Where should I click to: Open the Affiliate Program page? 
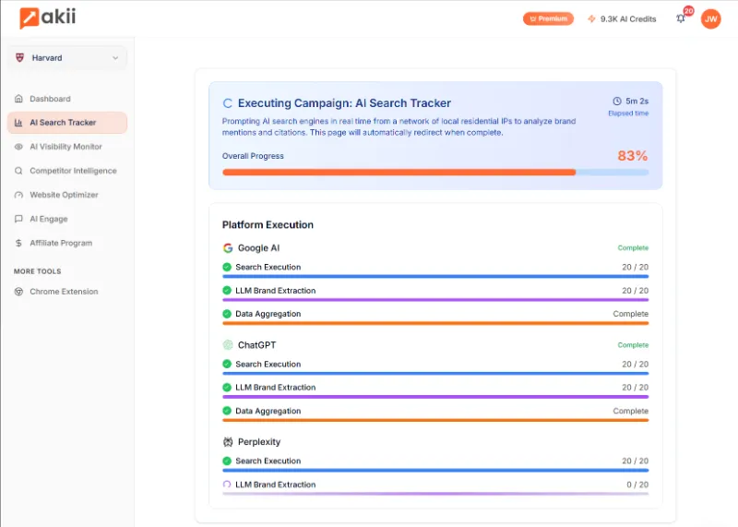[x=67, y=243]
